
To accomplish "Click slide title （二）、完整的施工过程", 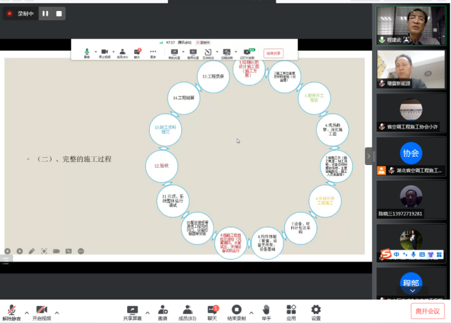I will coord(74,159).
